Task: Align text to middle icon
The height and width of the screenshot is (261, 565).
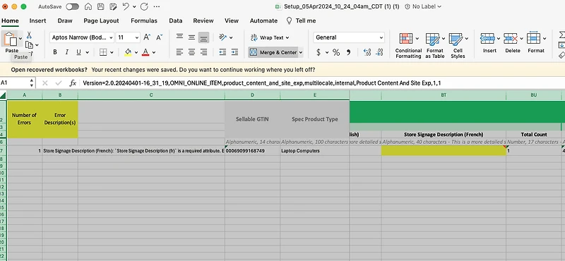Action: 191,37
